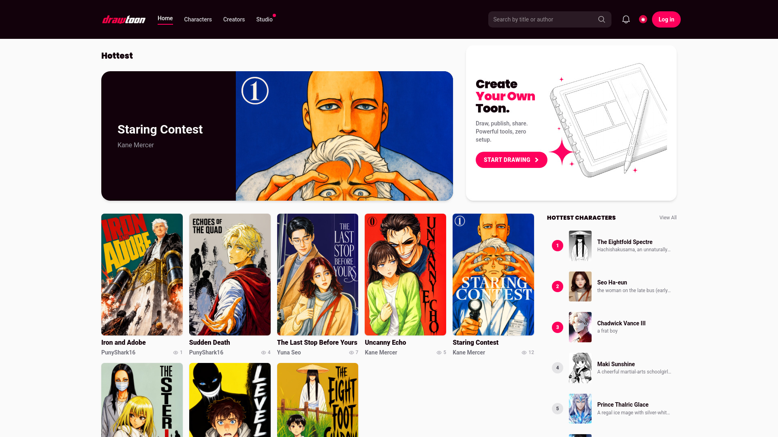The height and width of the screenshot is (437, 778).
Task: Click the Iron and Adobe title
Action: click(124, 342)
